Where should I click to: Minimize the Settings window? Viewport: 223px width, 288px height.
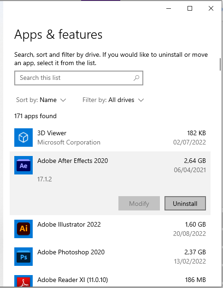[169, 8]
